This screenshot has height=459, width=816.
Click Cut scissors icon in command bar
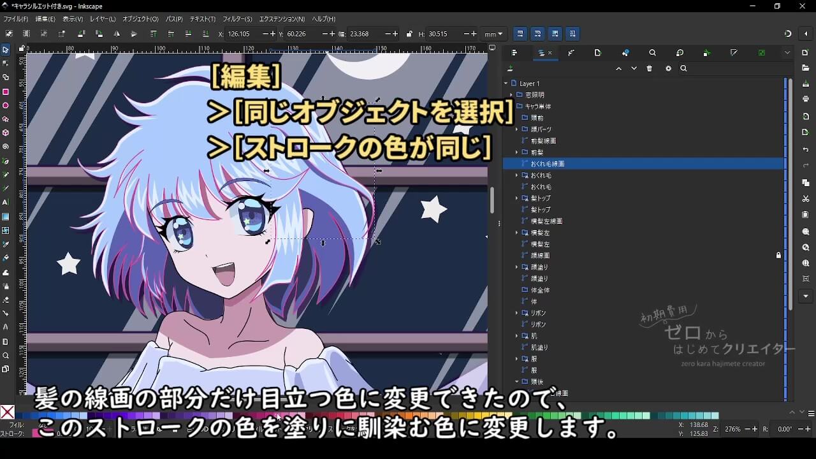(806, 199)
